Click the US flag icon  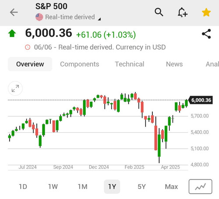pyautogui.click(x=39, y=17)
